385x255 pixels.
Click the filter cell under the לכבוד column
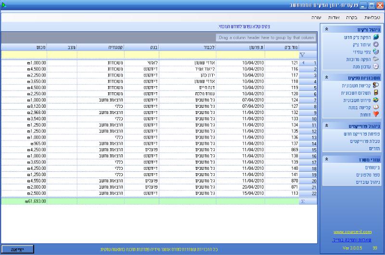(188, 55)
